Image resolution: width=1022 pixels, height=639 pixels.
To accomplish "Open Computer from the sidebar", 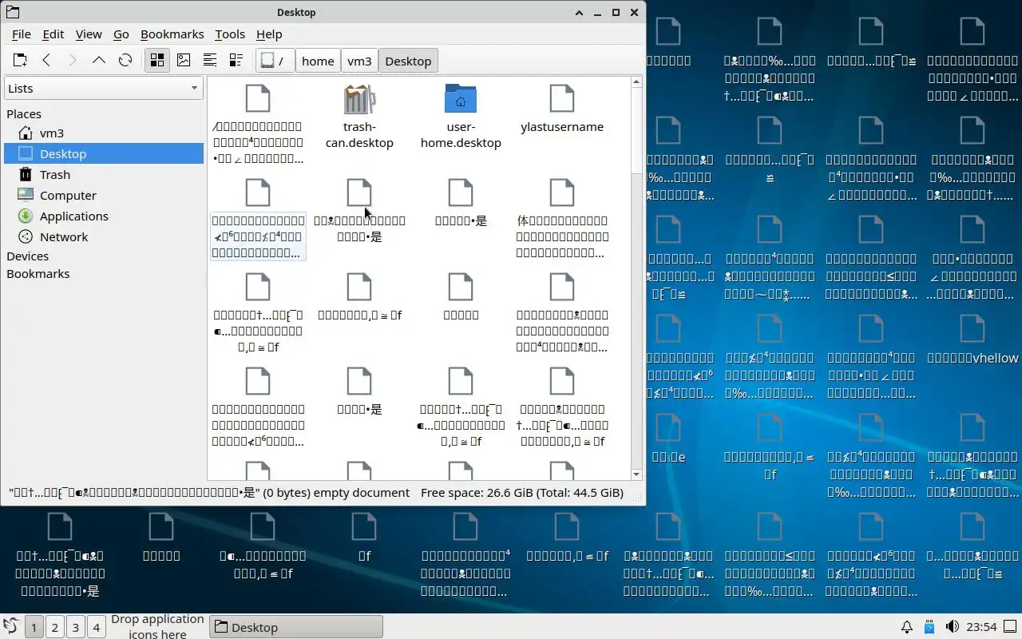I will click(104, 195).
